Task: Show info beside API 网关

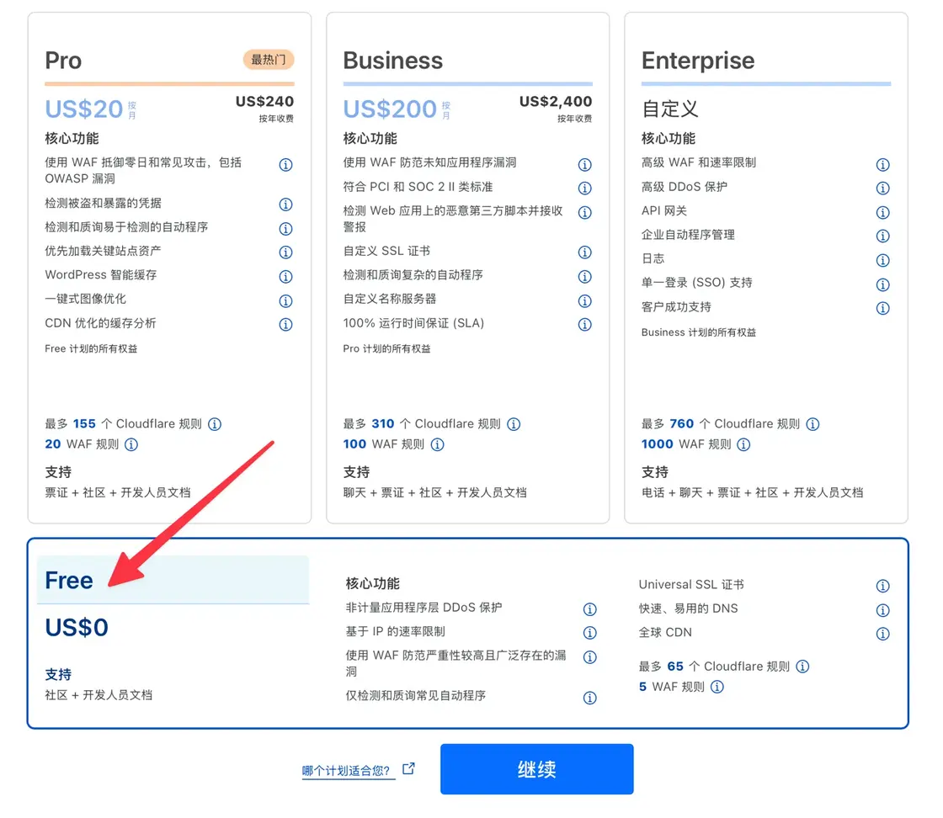Action: (x=883, y=212)
